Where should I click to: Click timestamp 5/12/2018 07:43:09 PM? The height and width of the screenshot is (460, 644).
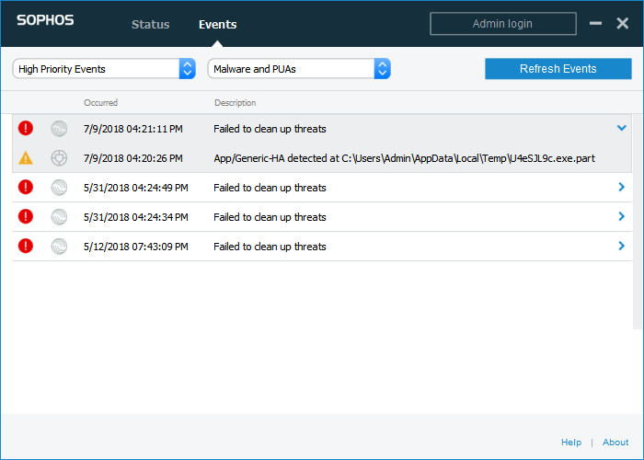click(136, 247)
